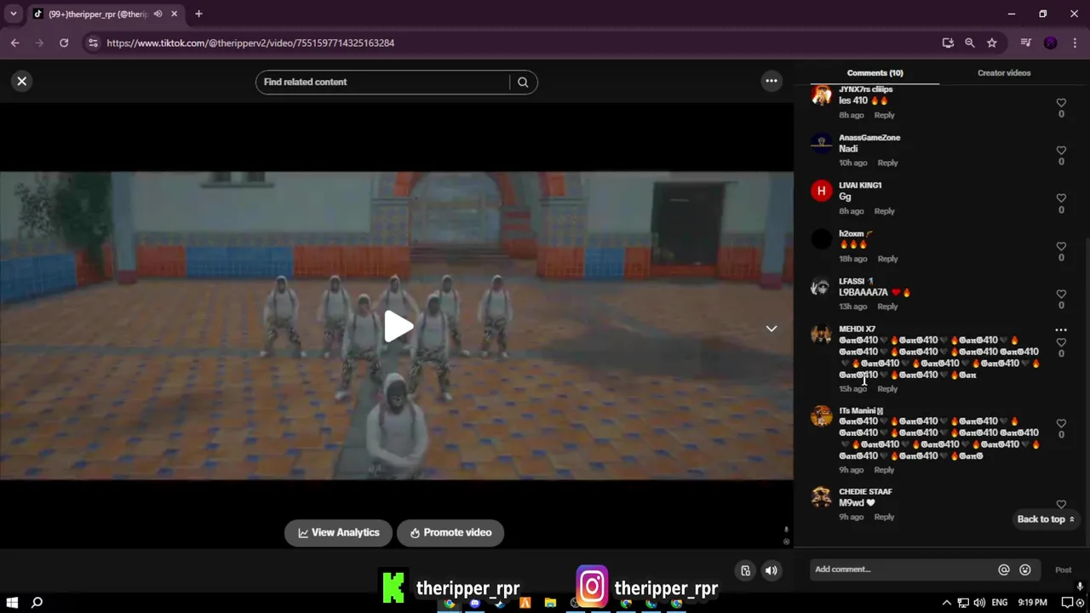Reload the TikTok page
Screen dimensions: 1090x613
point(64,43)
